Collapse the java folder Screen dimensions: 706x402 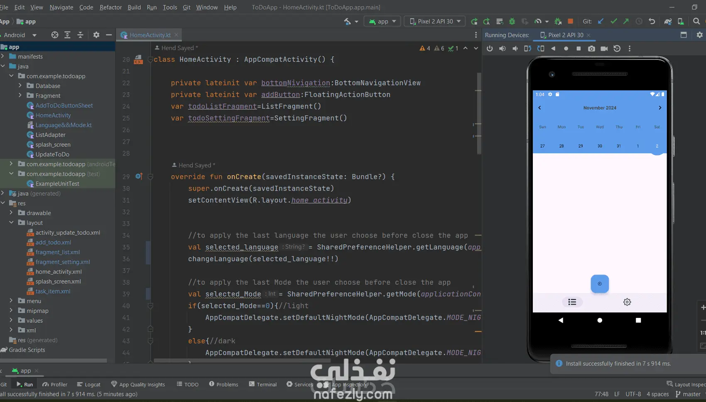[x=3, y=66]
